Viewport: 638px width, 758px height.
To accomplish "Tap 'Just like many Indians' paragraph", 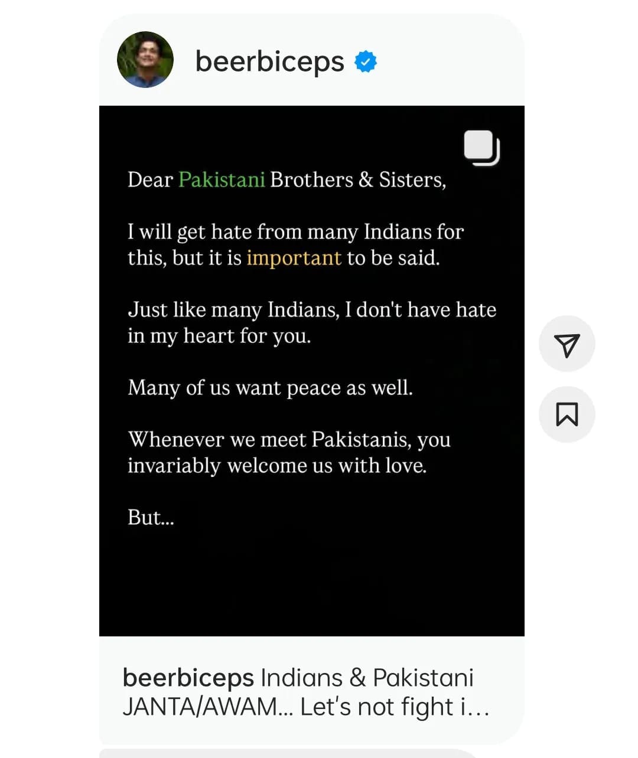I will tap(312, 322).
